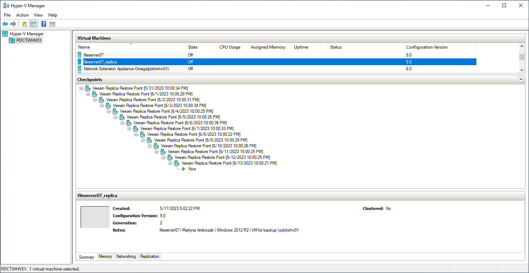Open the Action menu

point(22,15)
